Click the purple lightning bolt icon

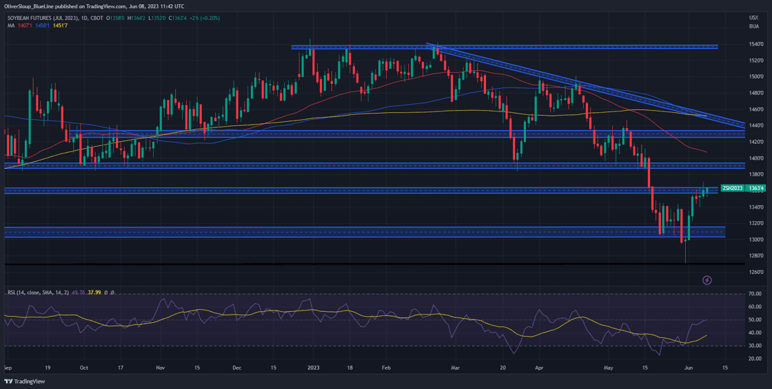[707, 280]
